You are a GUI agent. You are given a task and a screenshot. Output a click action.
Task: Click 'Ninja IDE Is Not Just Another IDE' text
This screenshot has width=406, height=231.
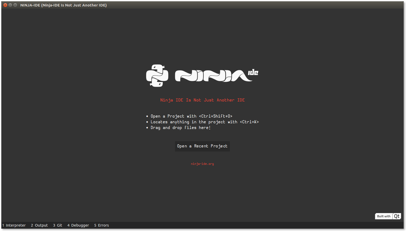pyautogui.click(x=202, y=100)
